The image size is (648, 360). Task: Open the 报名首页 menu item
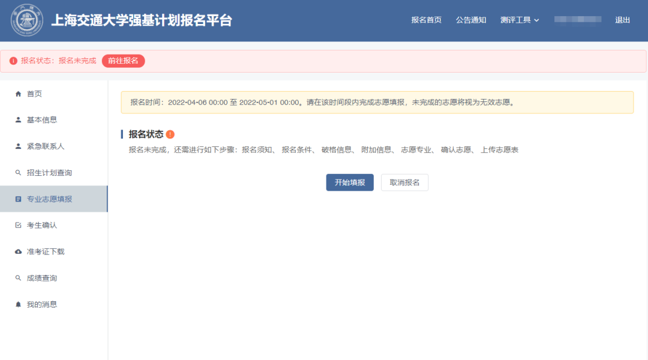[x=428, y=20]
